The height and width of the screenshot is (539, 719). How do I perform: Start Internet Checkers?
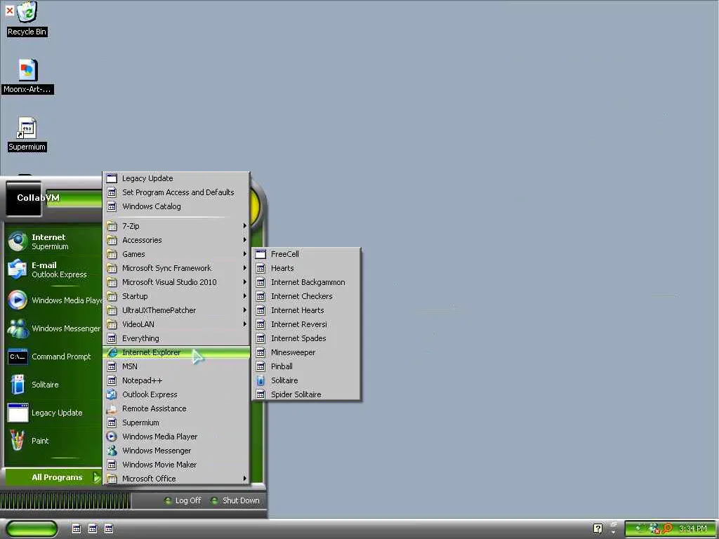tap(306, 296)
